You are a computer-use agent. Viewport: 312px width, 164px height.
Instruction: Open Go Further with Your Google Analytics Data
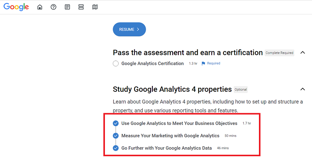(167, 148)
